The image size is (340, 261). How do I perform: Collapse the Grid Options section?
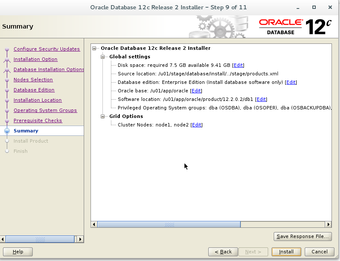(102, 116)
